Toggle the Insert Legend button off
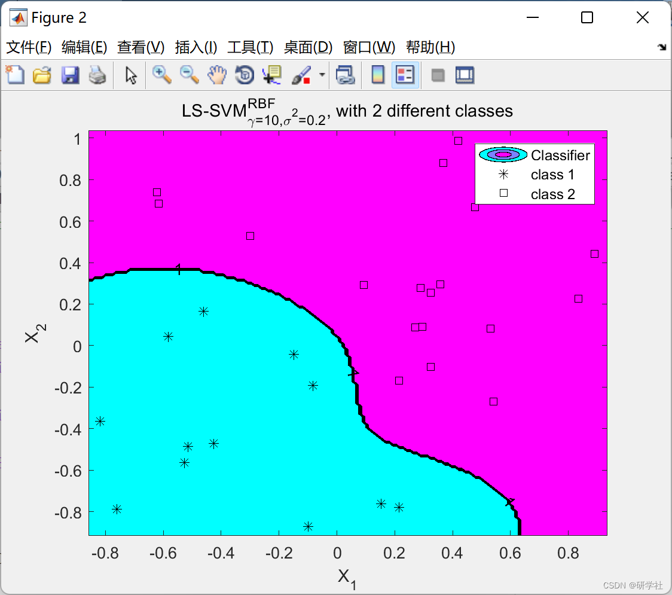This screenshot has height=595, width=672. (x=405, y=75)
